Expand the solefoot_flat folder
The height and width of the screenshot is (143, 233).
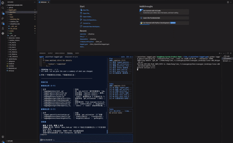tap(14, 21)
